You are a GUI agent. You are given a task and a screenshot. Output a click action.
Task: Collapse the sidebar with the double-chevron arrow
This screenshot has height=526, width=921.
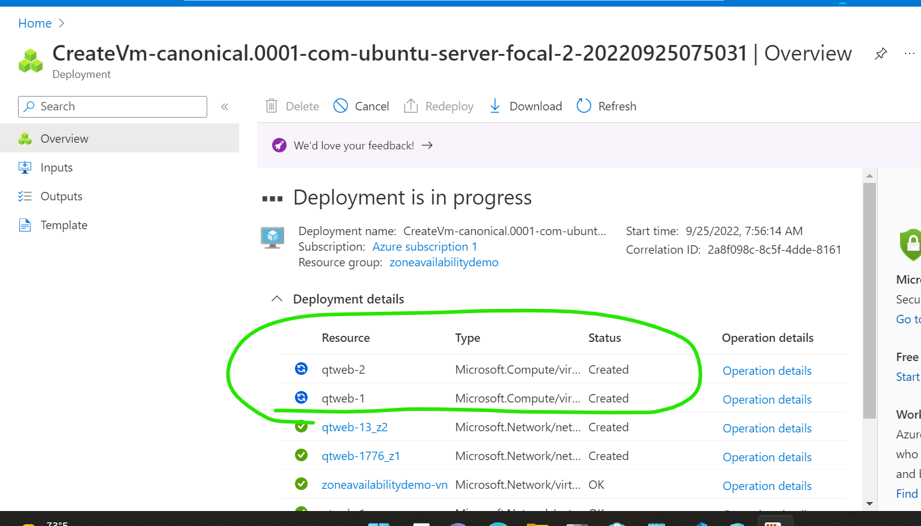tap(225, 106)
